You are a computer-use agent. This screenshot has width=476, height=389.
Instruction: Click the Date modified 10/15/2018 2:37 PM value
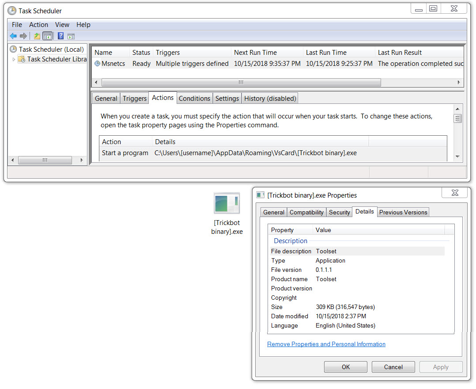pyautogui.click(x=341, y=317)
